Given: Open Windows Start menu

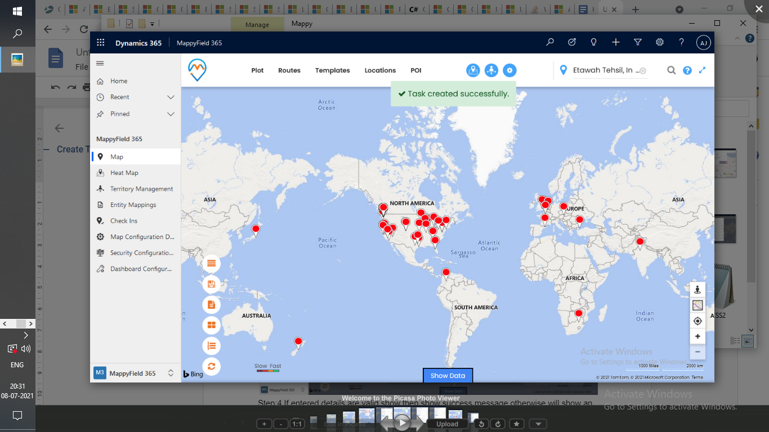Looking at the screenshot, I should click(17, 11).
